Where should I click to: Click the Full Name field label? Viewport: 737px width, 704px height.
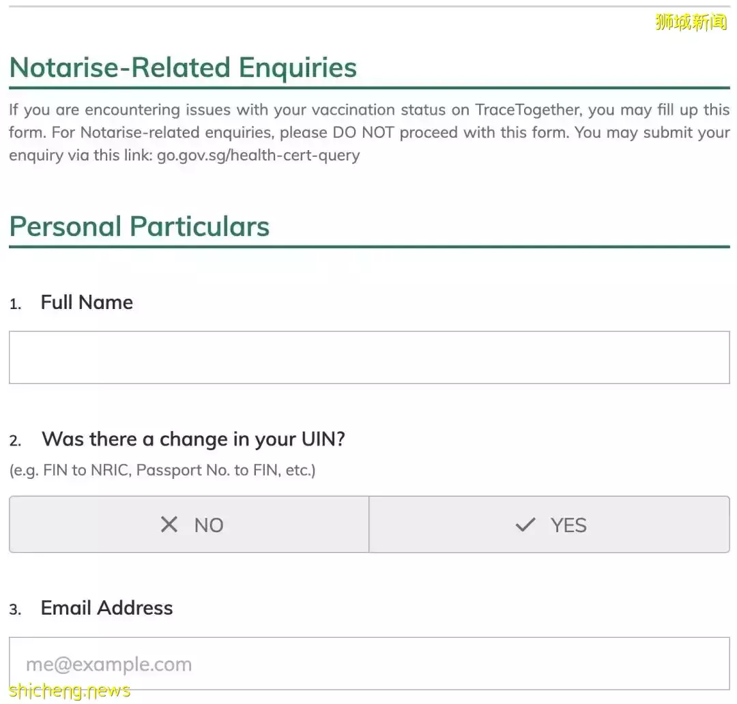pyautogui.click(x=87, y=302)
